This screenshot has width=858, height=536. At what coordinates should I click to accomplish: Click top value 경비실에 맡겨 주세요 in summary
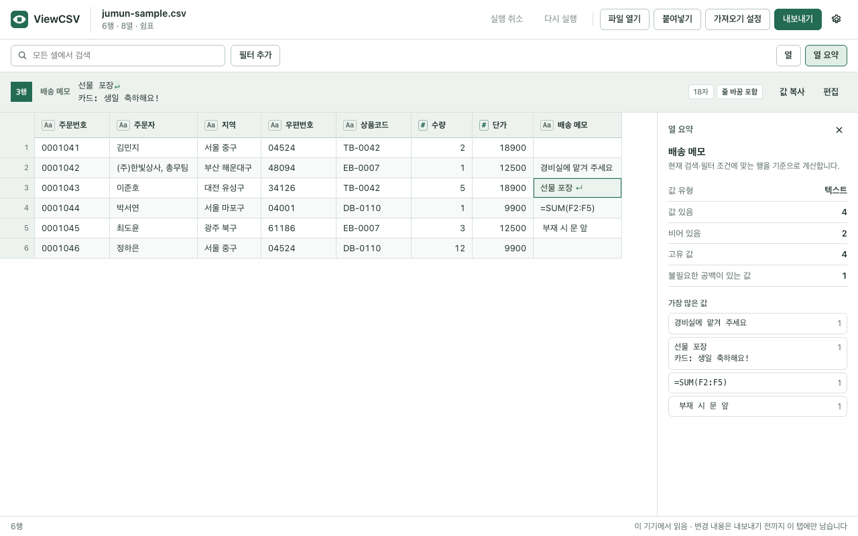(x=757, y=324)
